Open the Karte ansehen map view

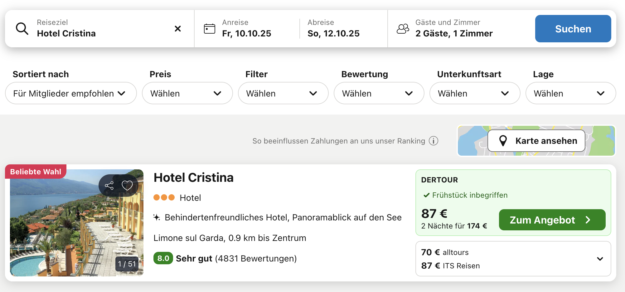[536, 141]
